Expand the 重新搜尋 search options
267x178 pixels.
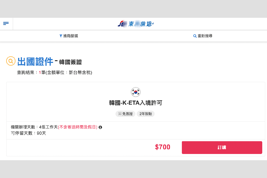pyautogui.click(x=205, y=36)
